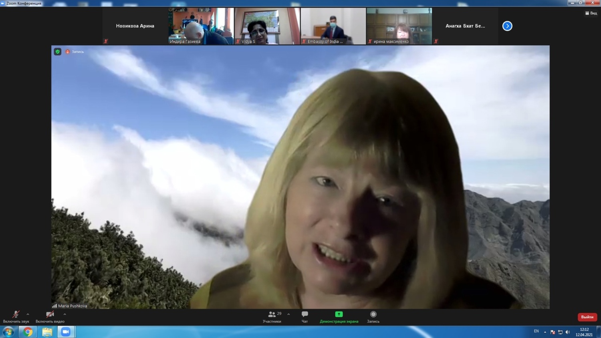Click the Запись record button in toolbar

[373, 316]
